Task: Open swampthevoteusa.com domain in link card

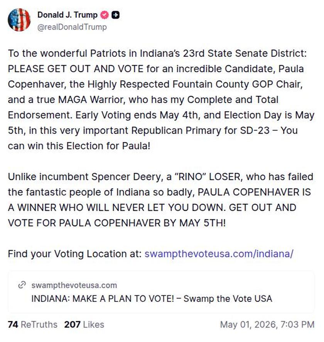Action: coord(74,285)
